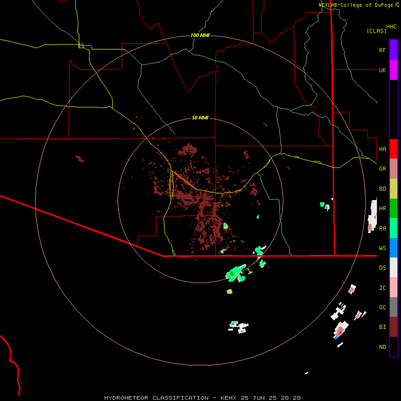Image resolution: width=401 pixels, height=401 pixels.
Task: Click the 50 NMI range ring label
Action: (x=200, y=118)
